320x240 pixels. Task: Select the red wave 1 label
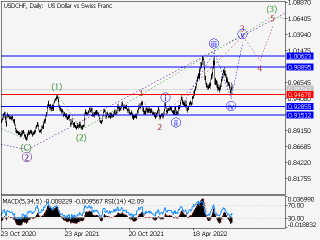[x=141, y=93]
